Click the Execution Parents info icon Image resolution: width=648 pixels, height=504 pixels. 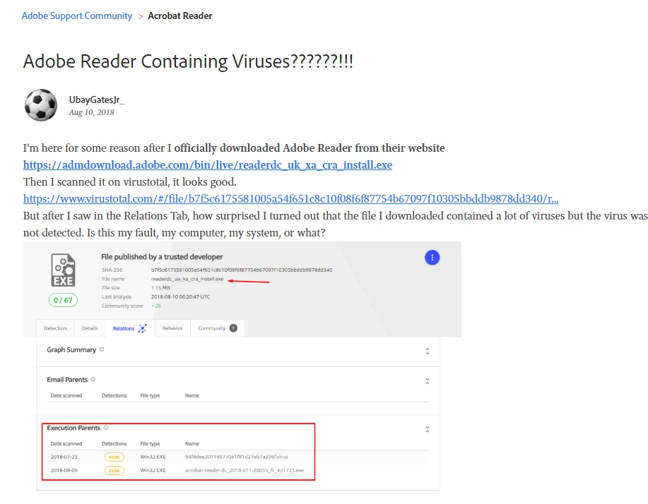[106, 428]
